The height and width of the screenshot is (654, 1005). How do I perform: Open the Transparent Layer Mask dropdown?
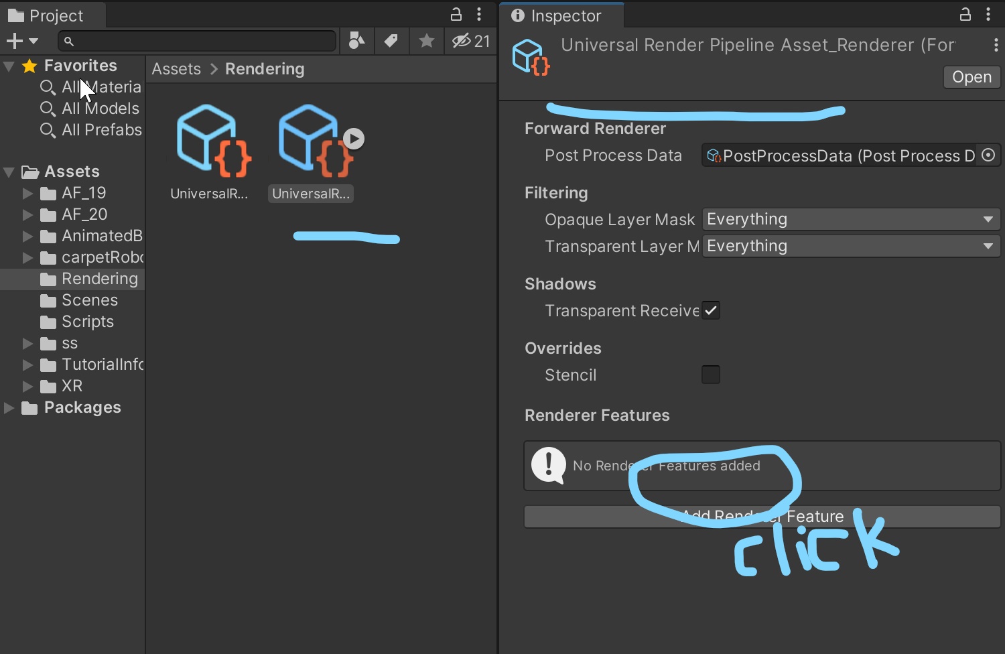pyautogui.click(x=851, y=246)
